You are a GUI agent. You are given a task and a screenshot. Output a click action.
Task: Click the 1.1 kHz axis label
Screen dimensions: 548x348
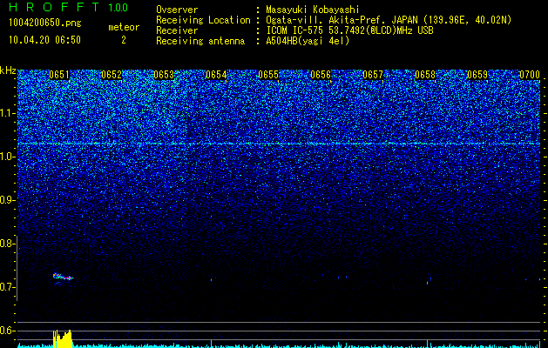click(x=8, y=113)
